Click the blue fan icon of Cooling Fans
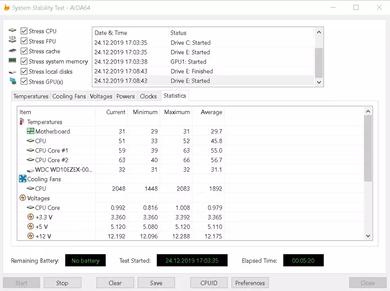The width and height of the screenshot is (390, 291). click(23, 179)
